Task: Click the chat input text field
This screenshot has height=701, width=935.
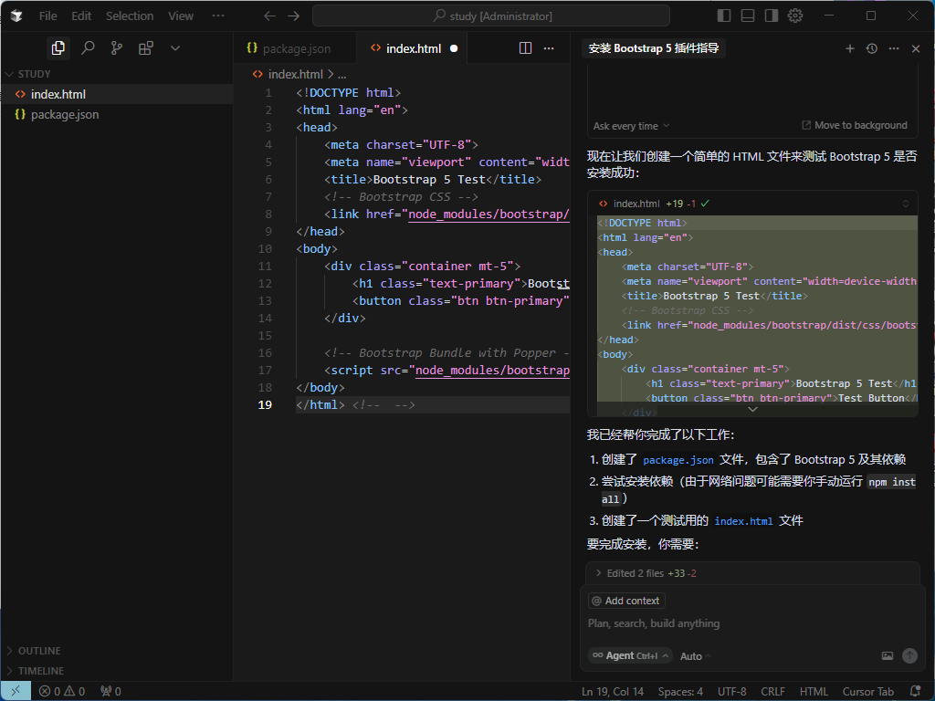Action: [749, 623]
